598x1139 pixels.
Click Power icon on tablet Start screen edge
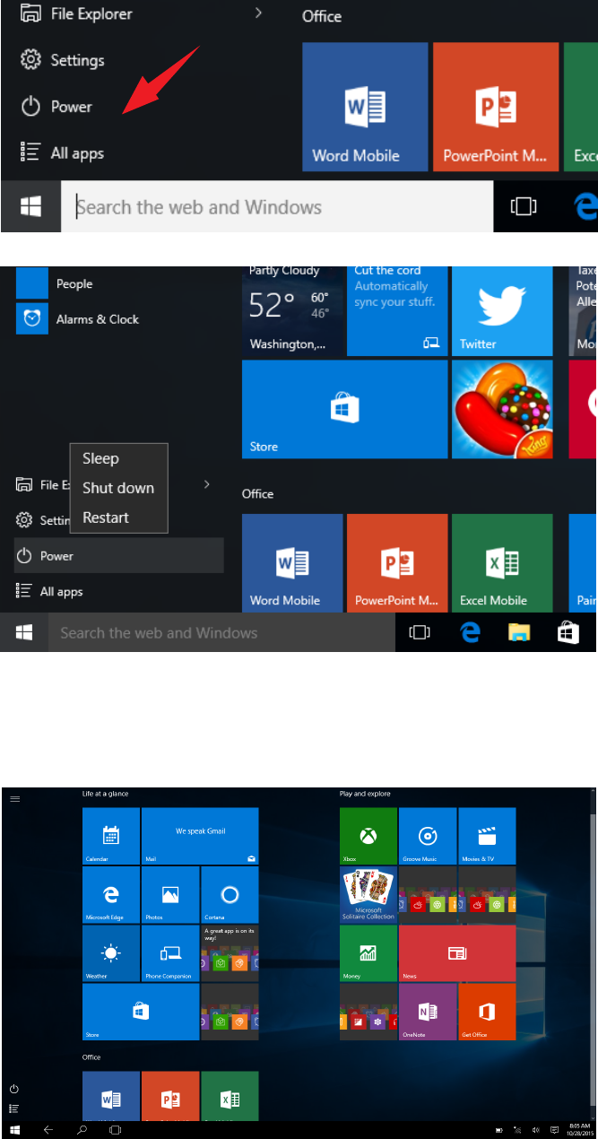[14, 1089]
